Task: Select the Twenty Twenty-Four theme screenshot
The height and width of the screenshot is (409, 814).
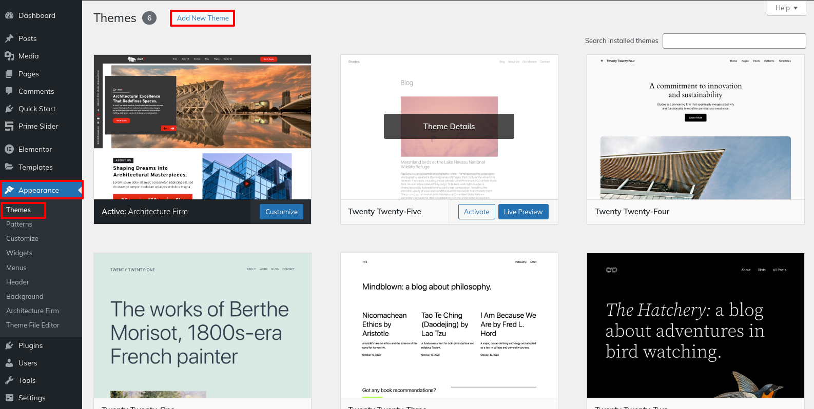Action: [x=695, y=127]
